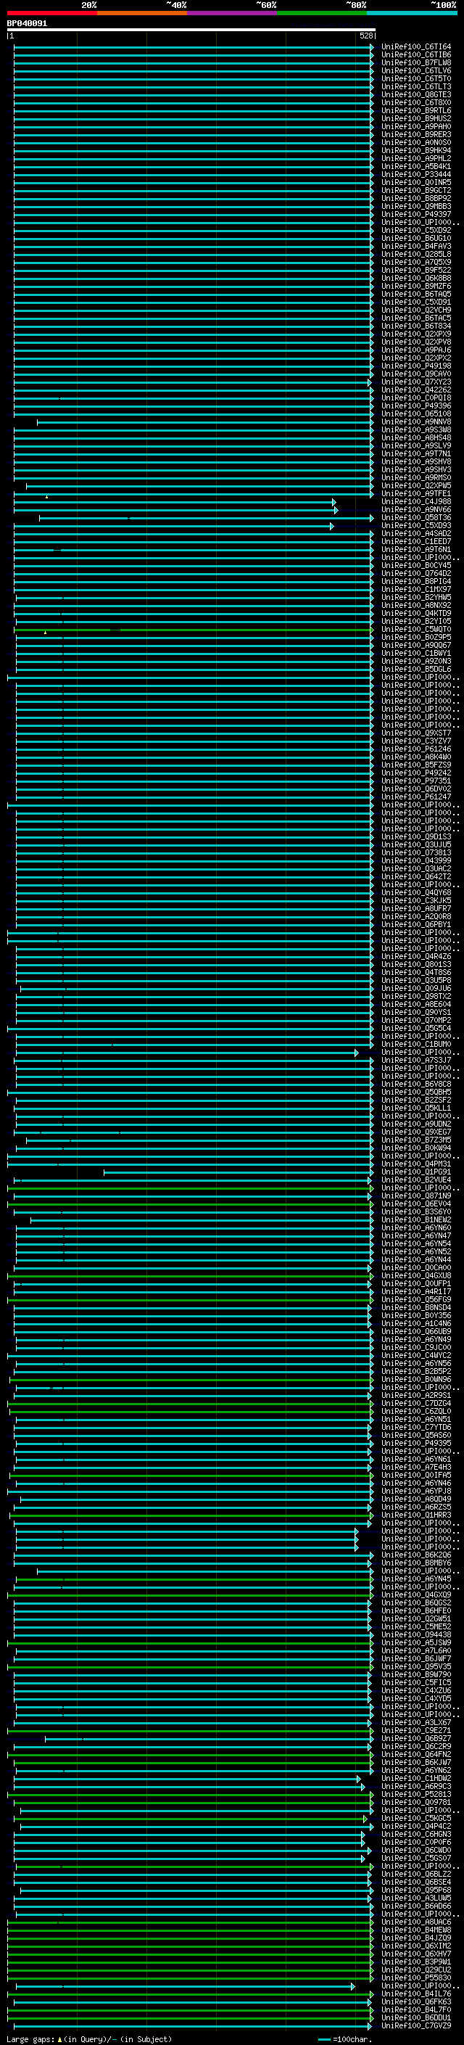Open hit UniRef100_C6T164

pyautogui.click(x=415, y=47)
